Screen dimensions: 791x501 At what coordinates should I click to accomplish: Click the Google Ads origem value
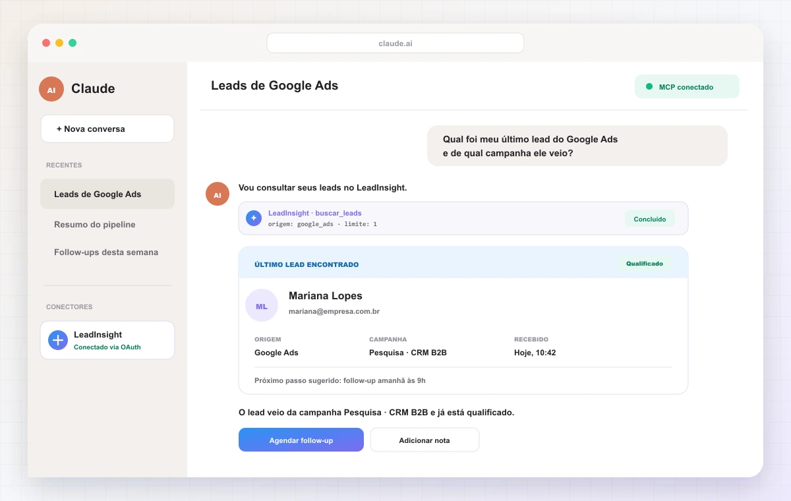(276, 353)
